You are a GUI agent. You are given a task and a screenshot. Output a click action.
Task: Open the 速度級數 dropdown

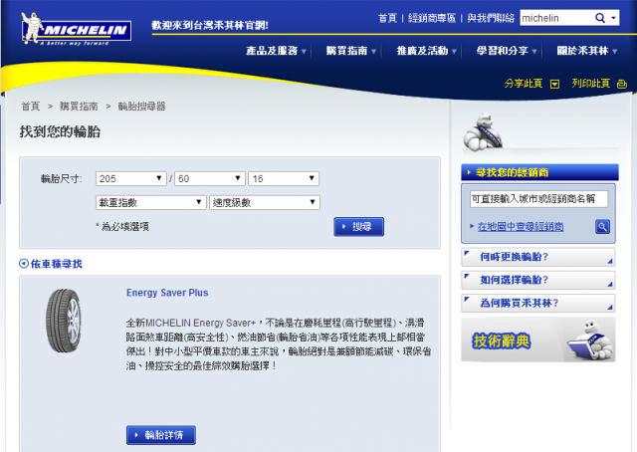click(265, 202)
